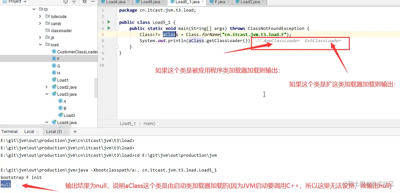400x193 pixels.
Task: Collapse Load4.java node
Action: [x=47, y=122]
